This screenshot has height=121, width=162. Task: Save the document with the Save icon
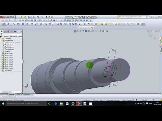29,17
